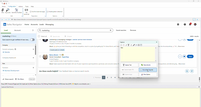Click the checkmark button right of address bar
Image resolution: width=201 pixels, height=107 pixels.
click(x=194, y=20)
